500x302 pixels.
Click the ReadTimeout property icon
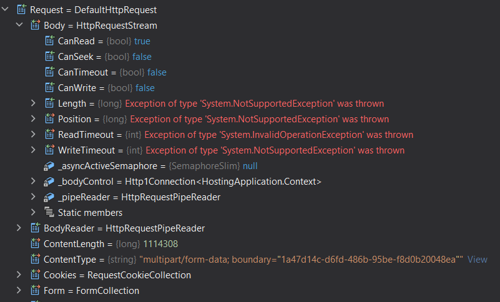tap(49, 134)
